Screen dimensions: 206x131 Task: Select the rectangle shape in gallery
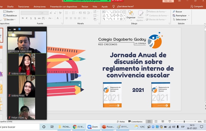pyautogui.click(x=114, y=12)
